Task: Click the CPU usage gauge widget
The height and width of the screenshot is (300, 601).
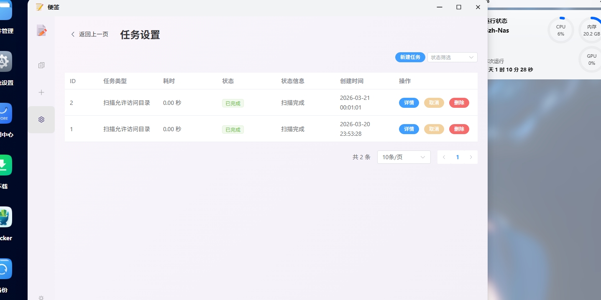Action: tap(560, 30)
